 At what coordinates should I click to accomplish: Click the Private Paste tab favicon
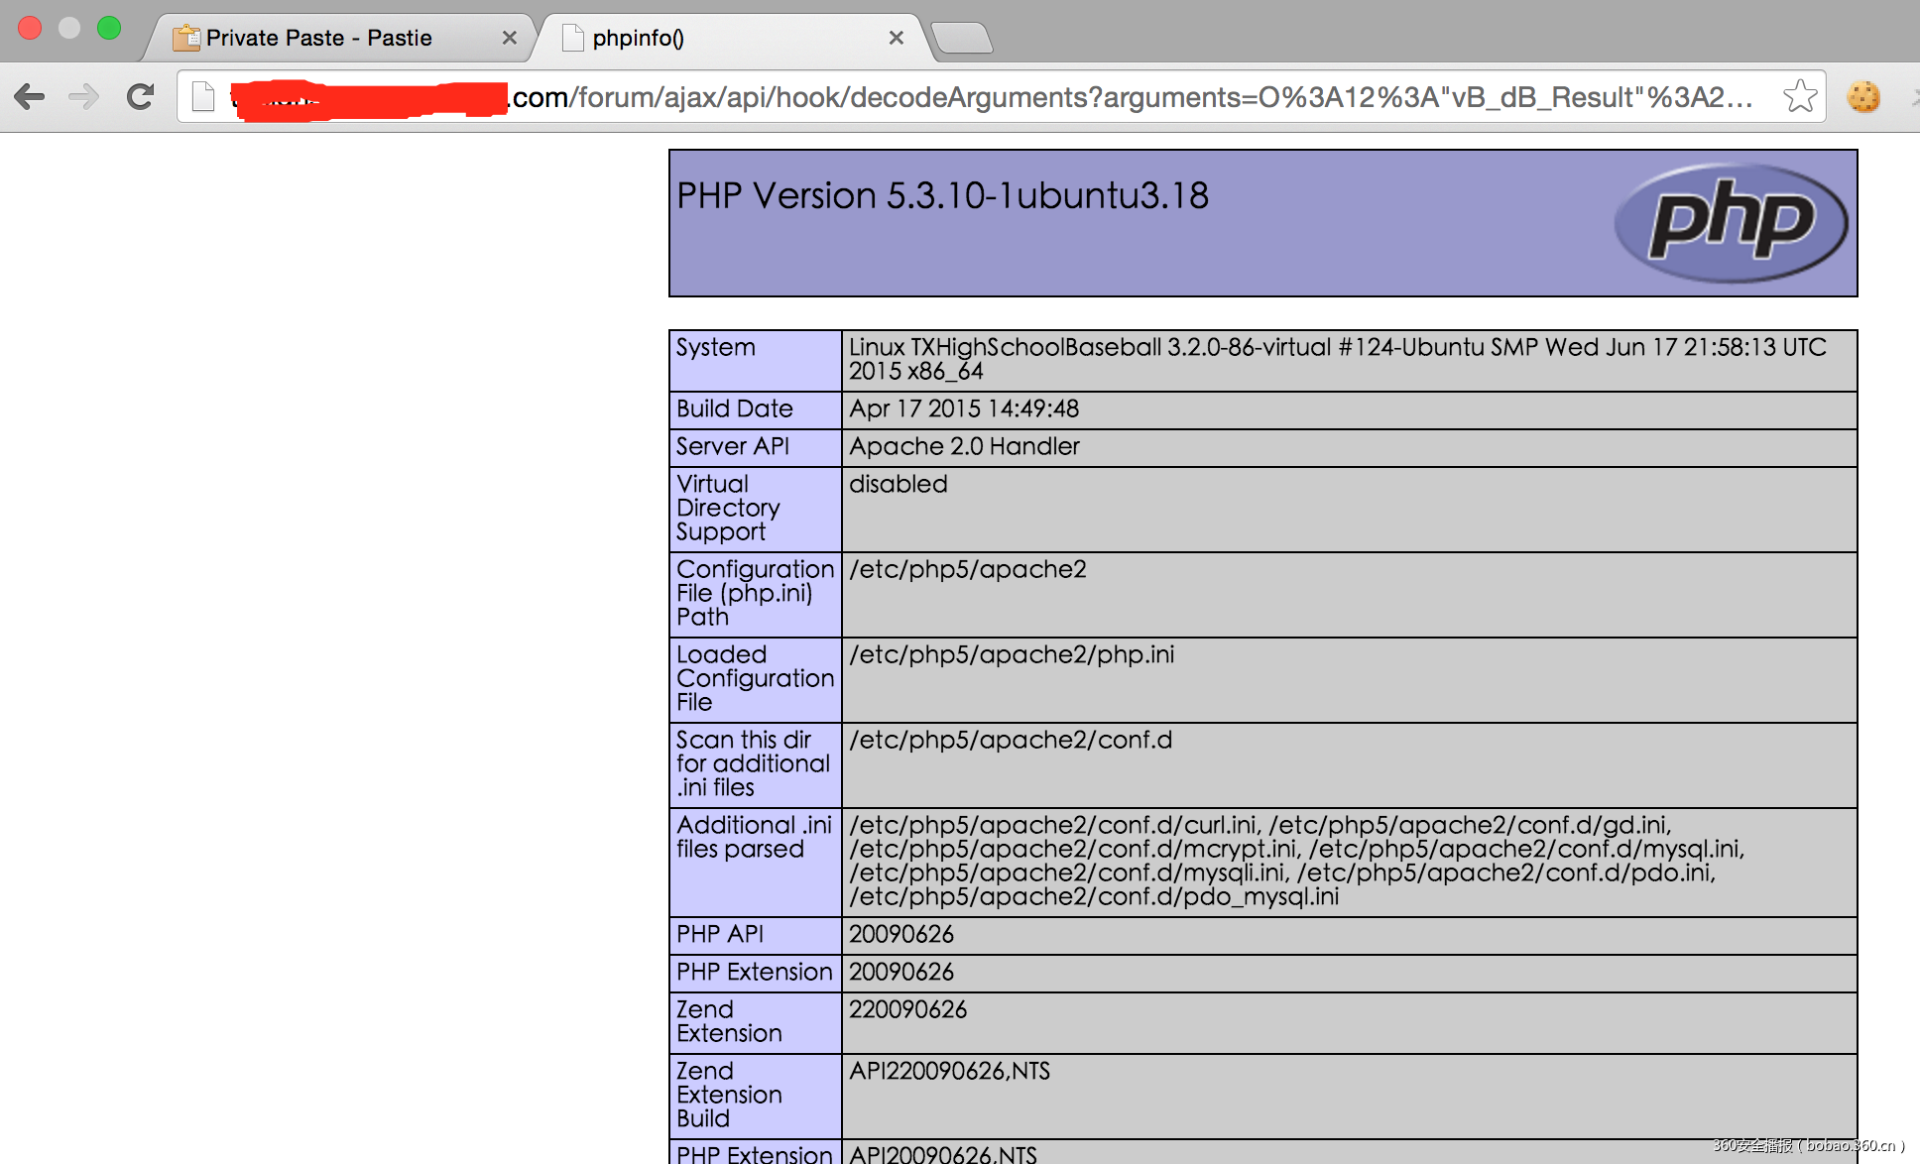pyautogui.click(x=185, y=38)
